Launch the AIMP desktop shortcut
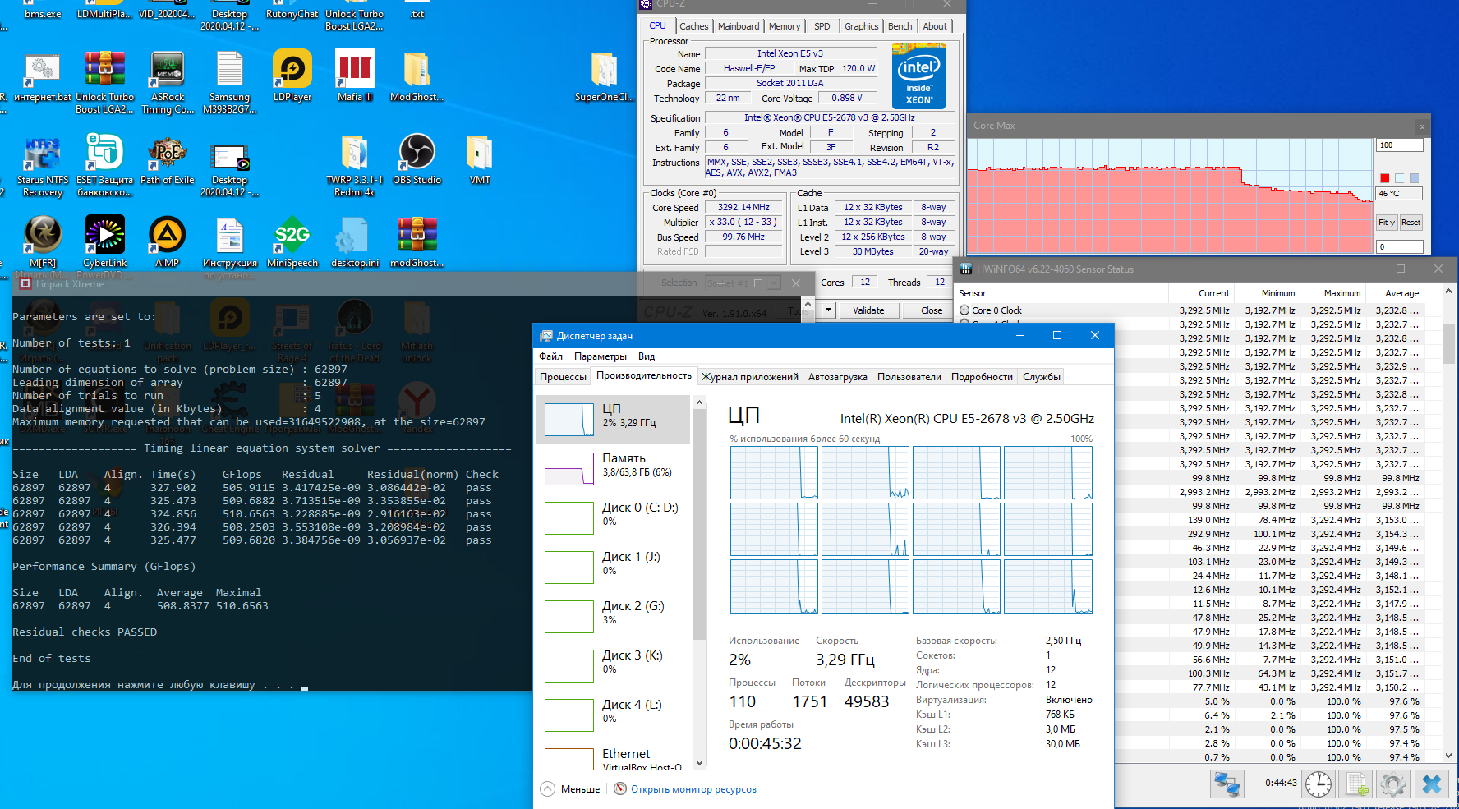Image resolution: width=1459 pixels, height=809 pixels. point(168,242)
